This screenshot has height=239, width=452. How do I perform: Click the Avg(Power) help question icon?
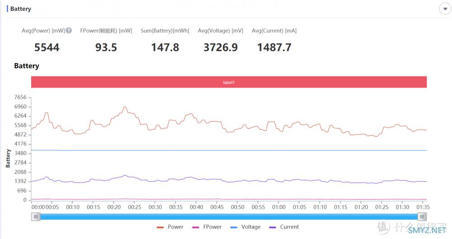pyautogui.click(x=69, y=31)
